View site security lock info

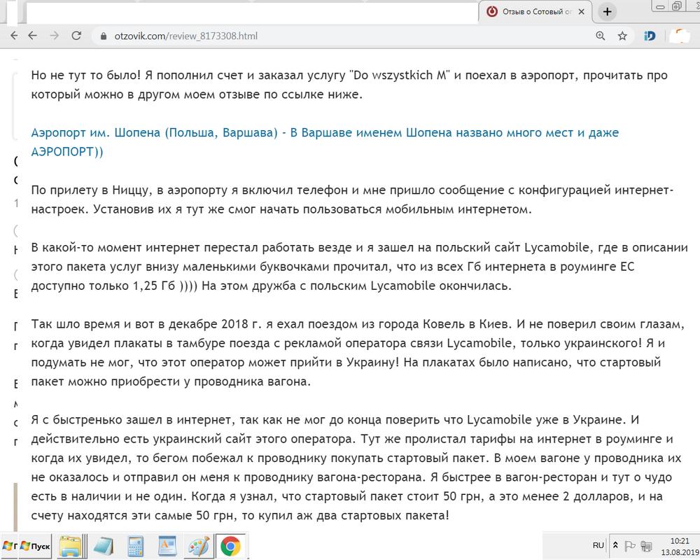click(x=104, y=36)
